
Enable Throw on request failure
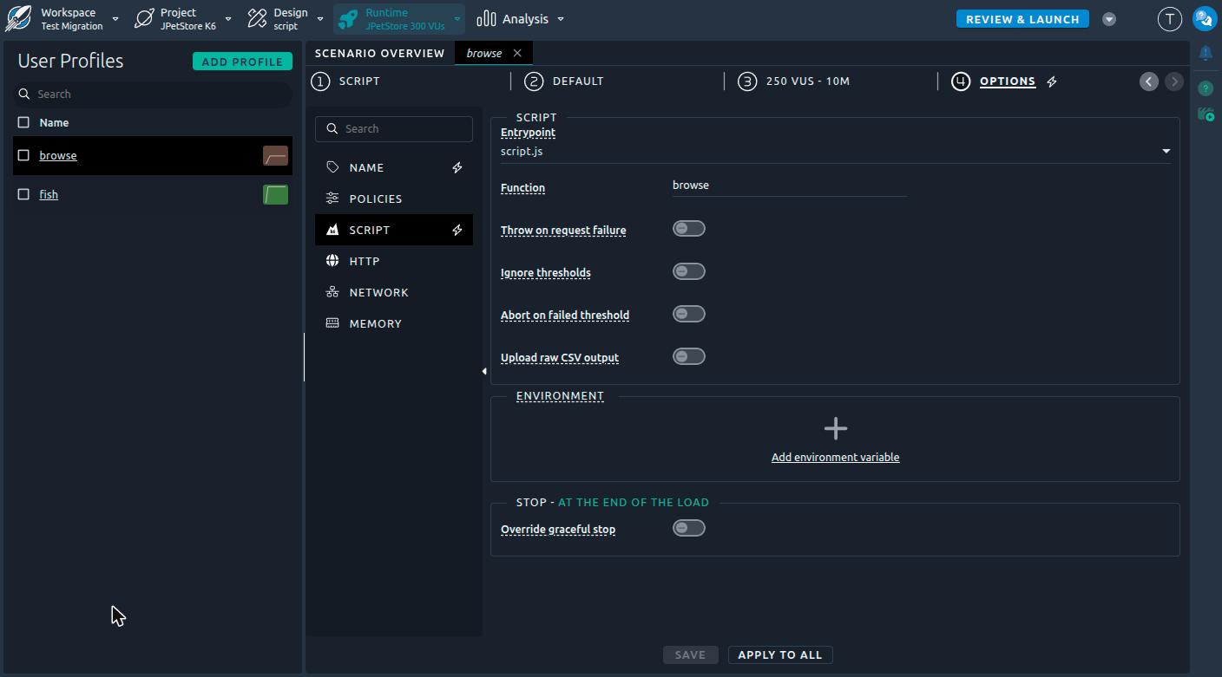[689, 228]
